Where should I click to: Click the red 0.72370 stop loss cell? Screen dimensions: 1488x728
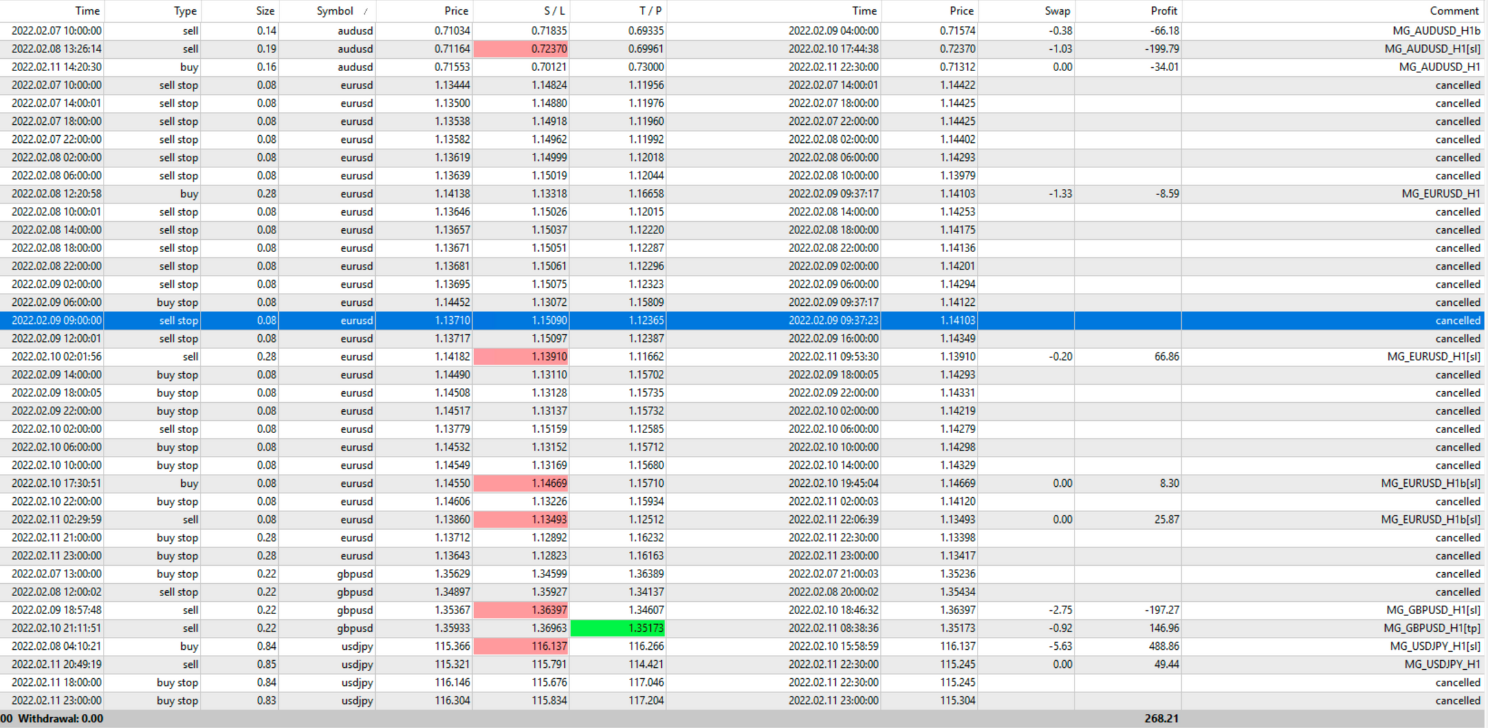click(x=521, y=49)
